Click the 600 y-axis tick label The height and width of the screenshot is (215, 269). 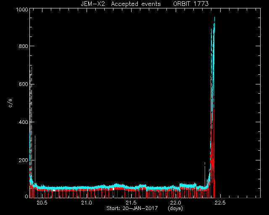pos(23,84)
